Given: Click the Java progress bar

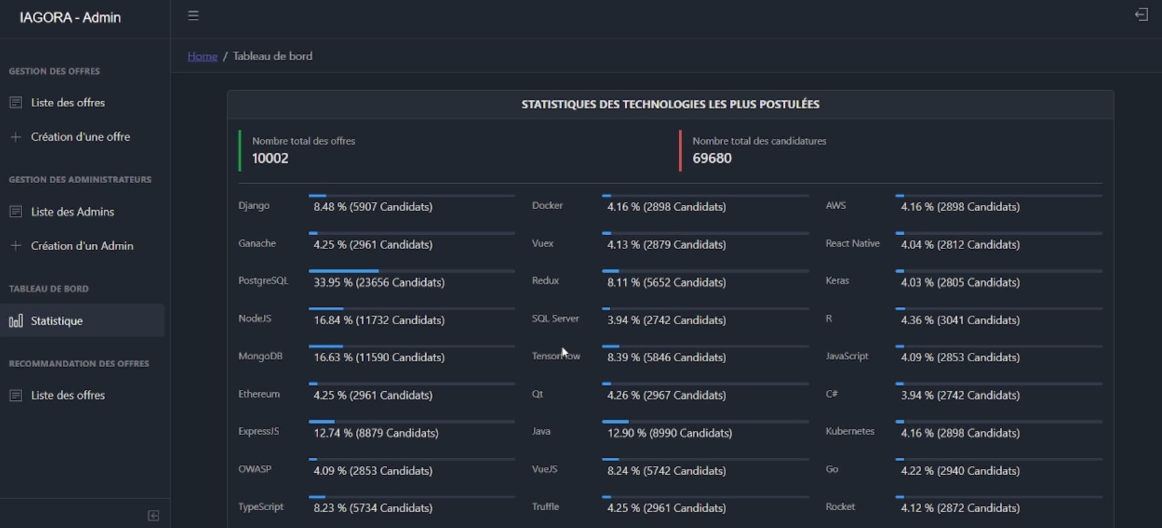Looking at the screenshot, I should 706,422.
